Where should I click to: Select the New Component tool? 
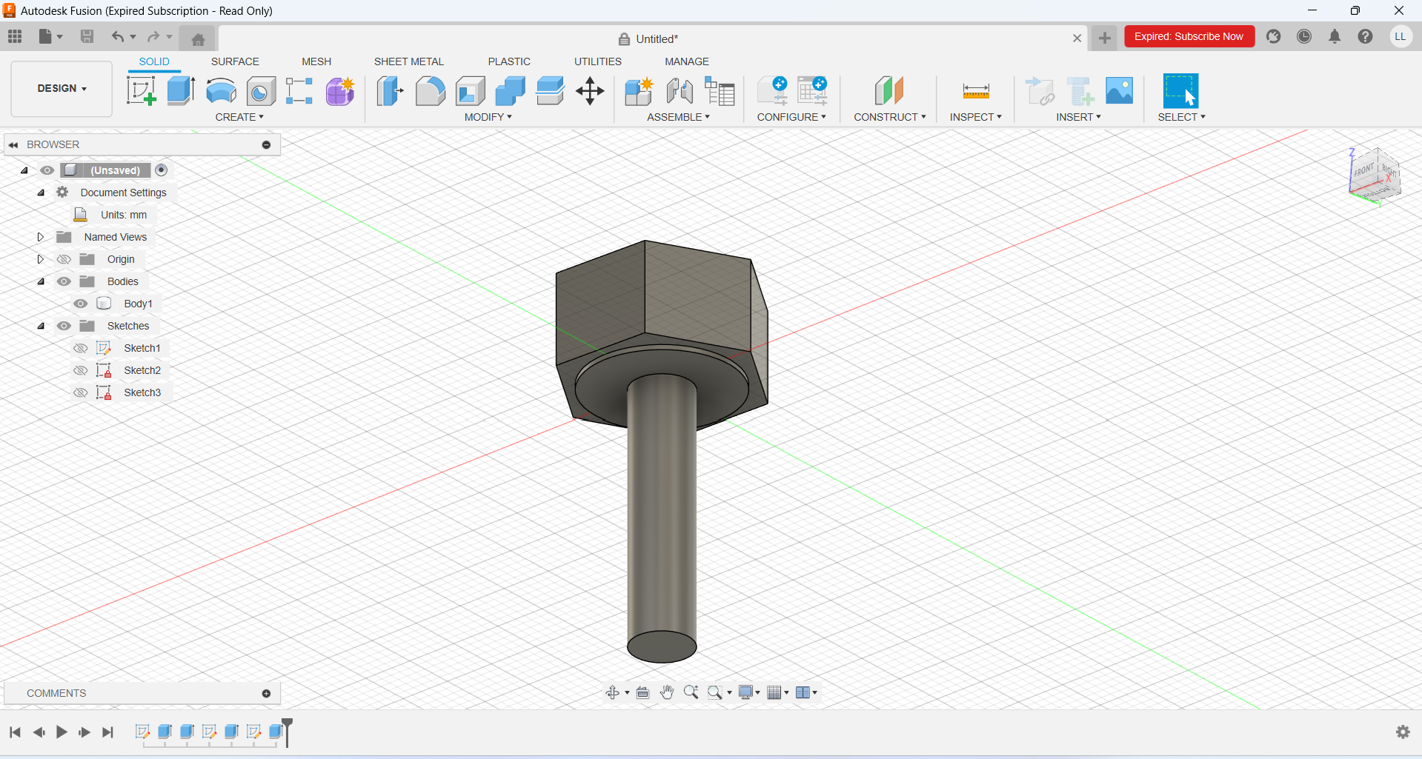(639, 91)
